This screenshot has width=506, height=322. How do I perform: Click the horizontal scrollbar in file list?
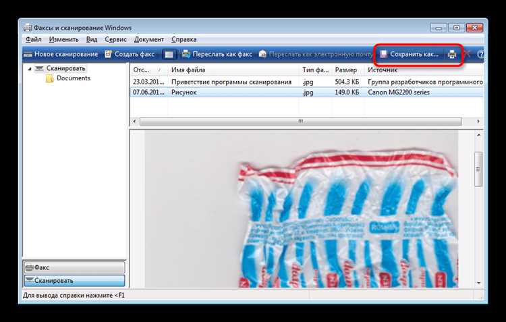coord(301,122)
